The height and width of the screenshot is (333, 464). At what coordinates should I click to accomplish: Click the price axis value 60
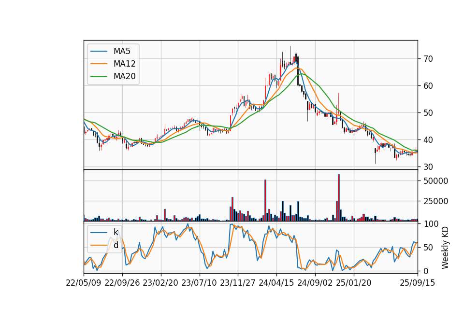(428, 86)
